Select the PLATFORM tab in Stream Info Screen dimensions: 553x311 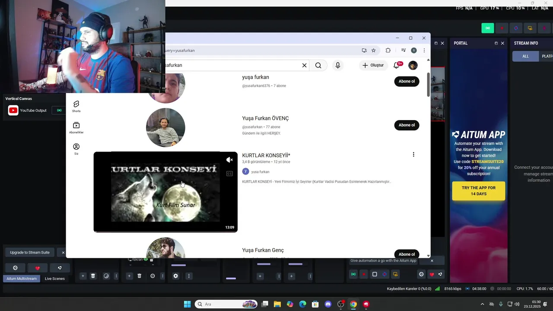(x=546, y=56)
